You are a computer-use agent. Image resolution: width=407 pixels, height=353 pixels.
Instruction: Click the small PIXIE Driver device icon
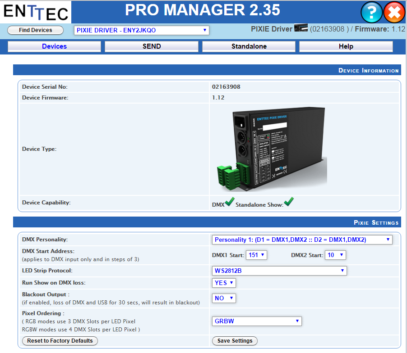[301, 27]
